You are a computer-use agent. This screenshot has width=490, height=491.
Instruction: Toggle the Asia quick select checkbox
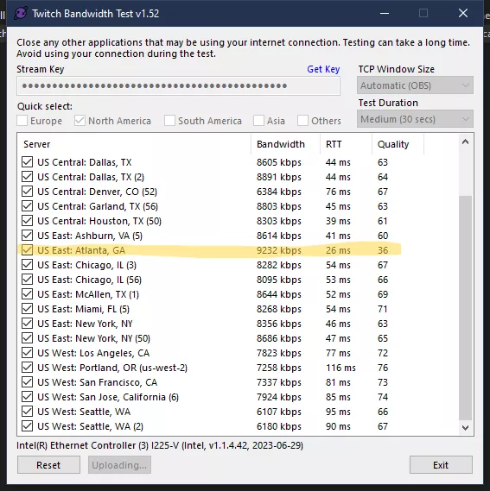[x=258, y=121]
